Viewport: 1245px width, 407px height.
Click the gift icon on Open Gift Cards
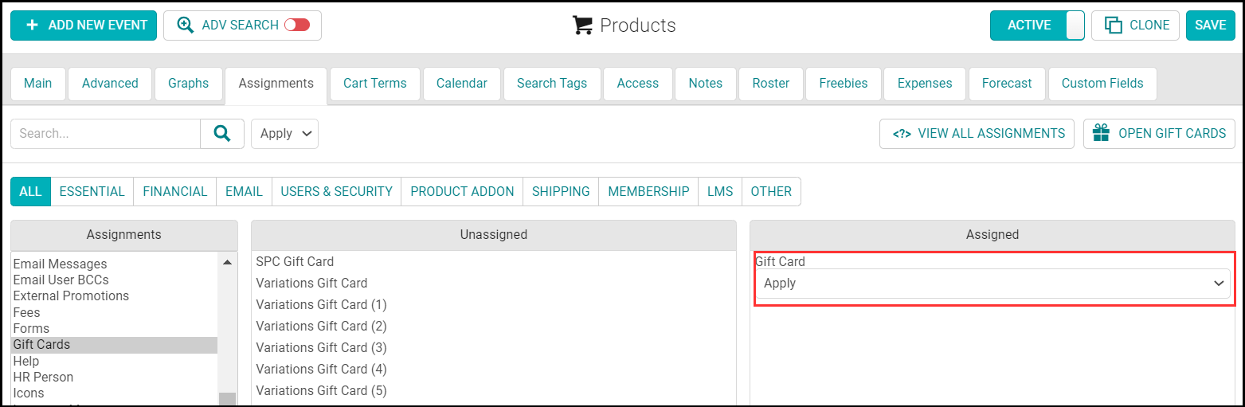(x=1102, y=134)
